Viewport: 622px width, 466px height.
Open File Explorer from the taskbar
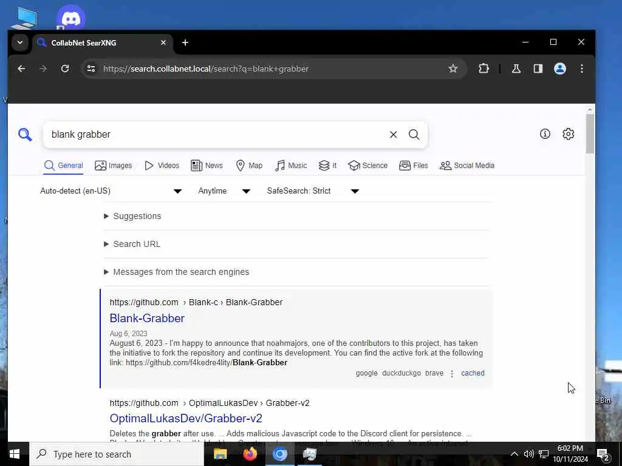[220, 454]
